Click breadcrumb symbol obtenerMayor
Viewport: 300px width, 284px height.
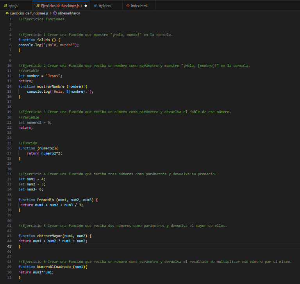69,13
